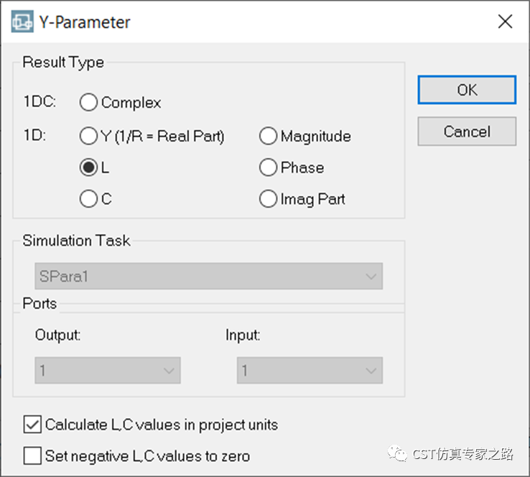Select the L result type
This screenshot has height=477, width=530.
[x=89, y=167]
